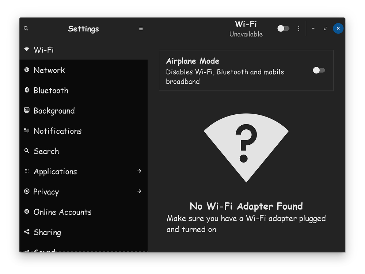
Task: Open the Network settings page
Action: (49, 70)
